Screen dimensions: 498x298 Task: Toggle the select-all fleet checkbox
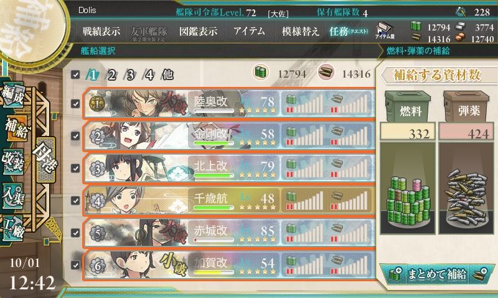(x=75, y=74)
